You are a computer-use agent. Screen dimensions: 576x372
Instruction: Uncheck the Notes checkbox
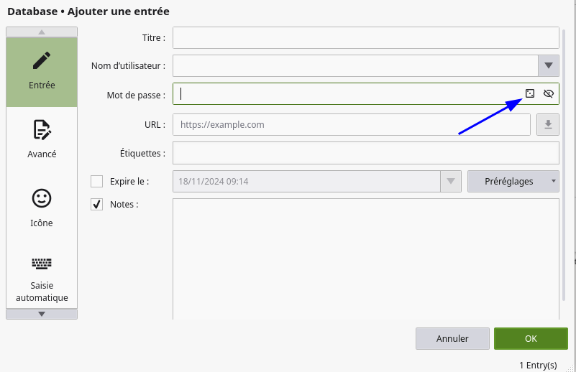click(97, 205)
